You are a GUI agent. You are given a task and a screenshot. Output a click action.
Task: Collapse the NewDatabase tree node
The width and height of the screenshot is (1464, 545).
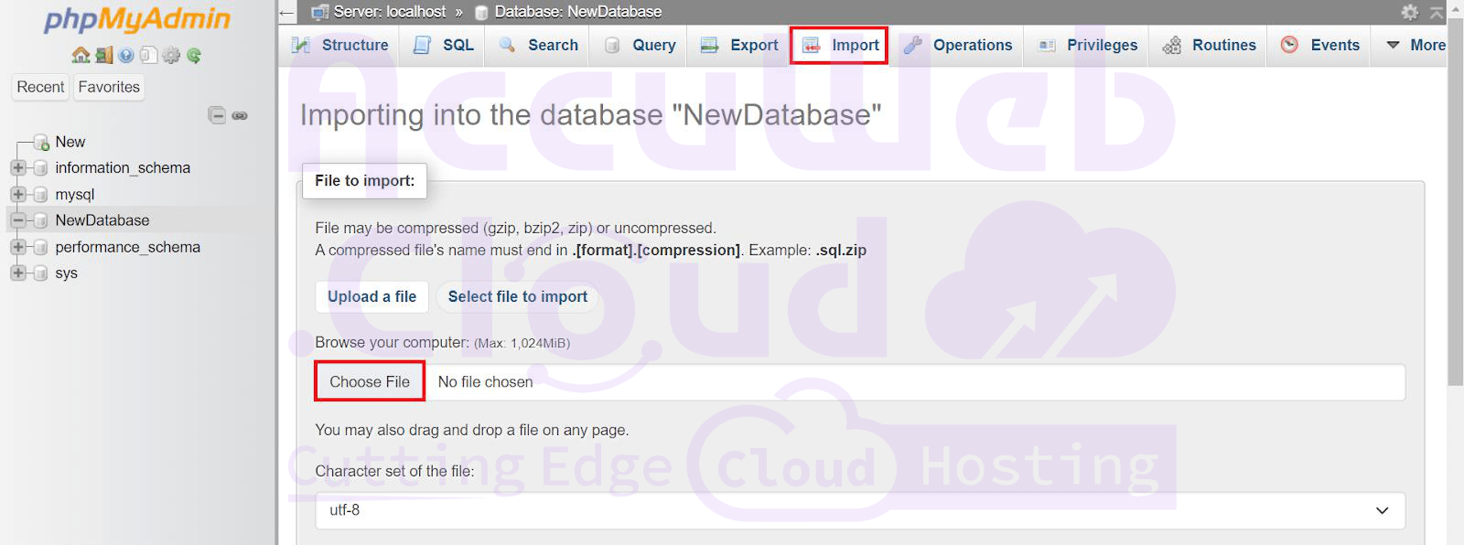(17, 220)
